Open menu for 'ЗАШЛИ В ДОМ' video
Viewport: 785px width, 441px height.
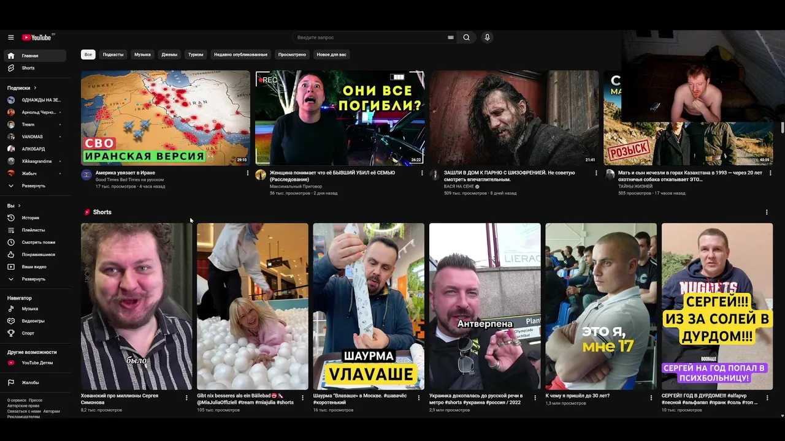(x=596, y=173)
